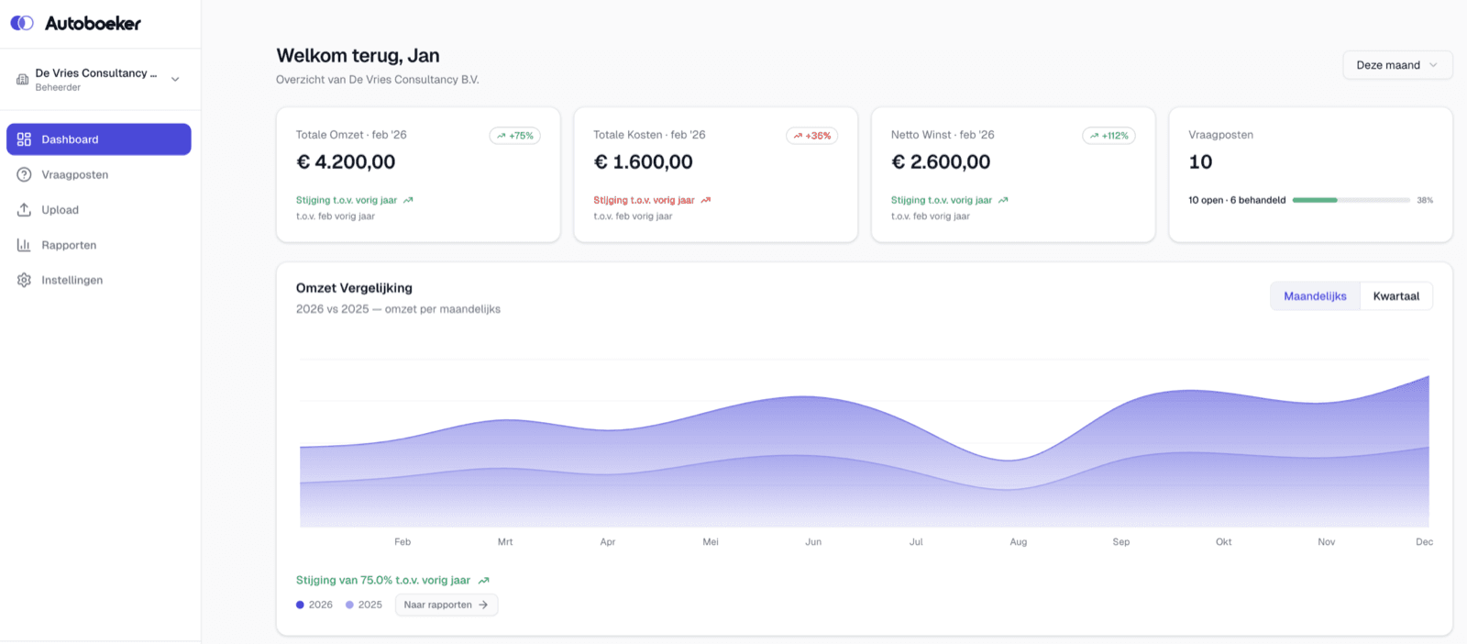The height and width of the screenshot is (644, 1467).
Task: Click the € 4.200,00 omzet value
Action: tap(346, 162)
